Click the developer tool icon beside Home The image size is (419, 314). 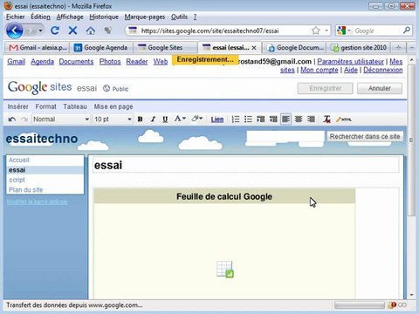click(108, 31)
